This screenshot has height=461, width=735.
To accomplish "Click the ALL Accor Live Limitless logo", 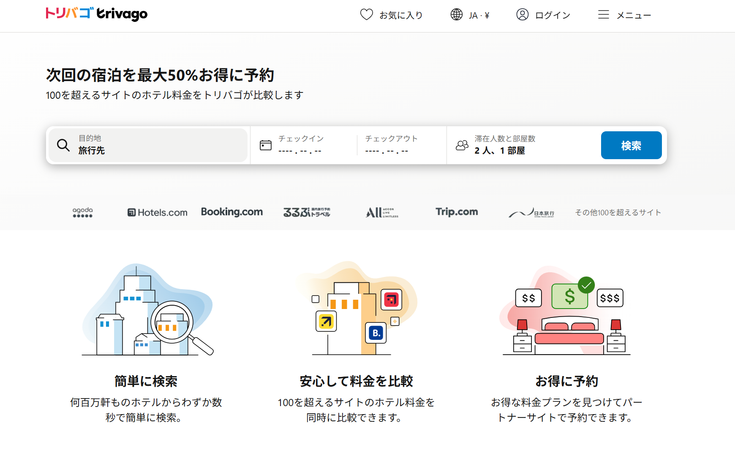I will point(382,212).
